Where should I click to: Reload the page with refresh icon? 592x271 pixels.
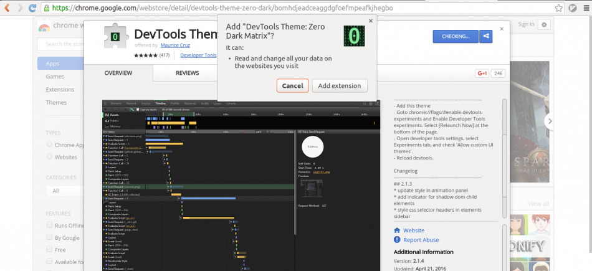tap(33, 7)
